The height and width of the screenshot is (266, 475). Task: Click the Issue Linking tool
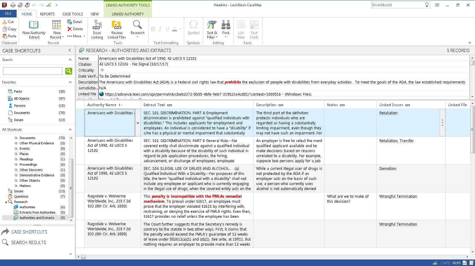[x=97, y=29]
